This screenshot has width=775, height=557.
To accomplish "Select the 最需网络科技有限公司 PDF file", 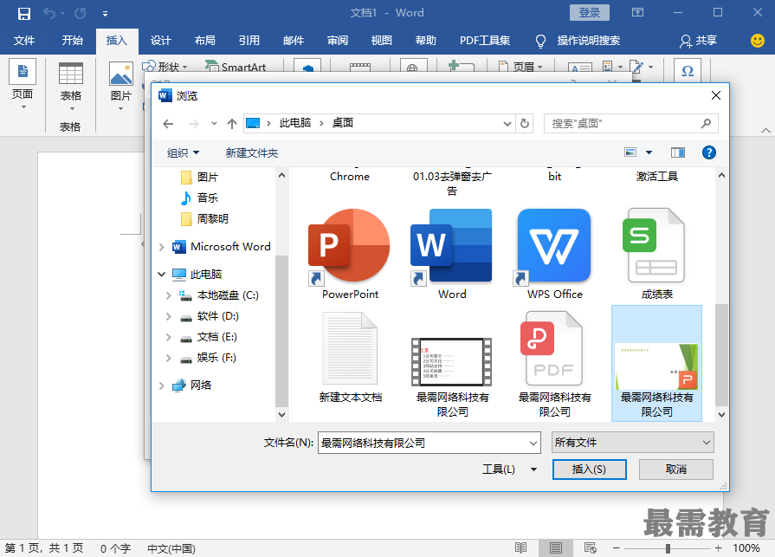I will 554,364.
